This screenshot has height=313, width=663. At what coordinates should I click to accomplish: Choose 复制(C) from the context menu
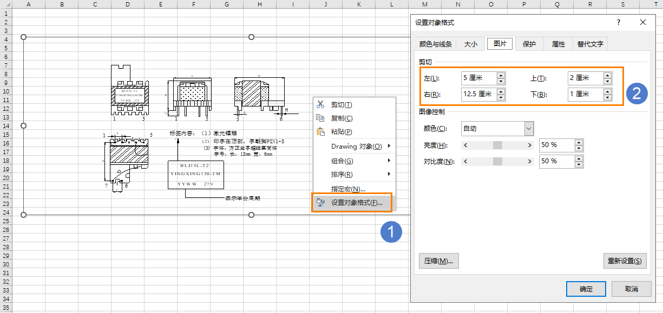point(354,118)
